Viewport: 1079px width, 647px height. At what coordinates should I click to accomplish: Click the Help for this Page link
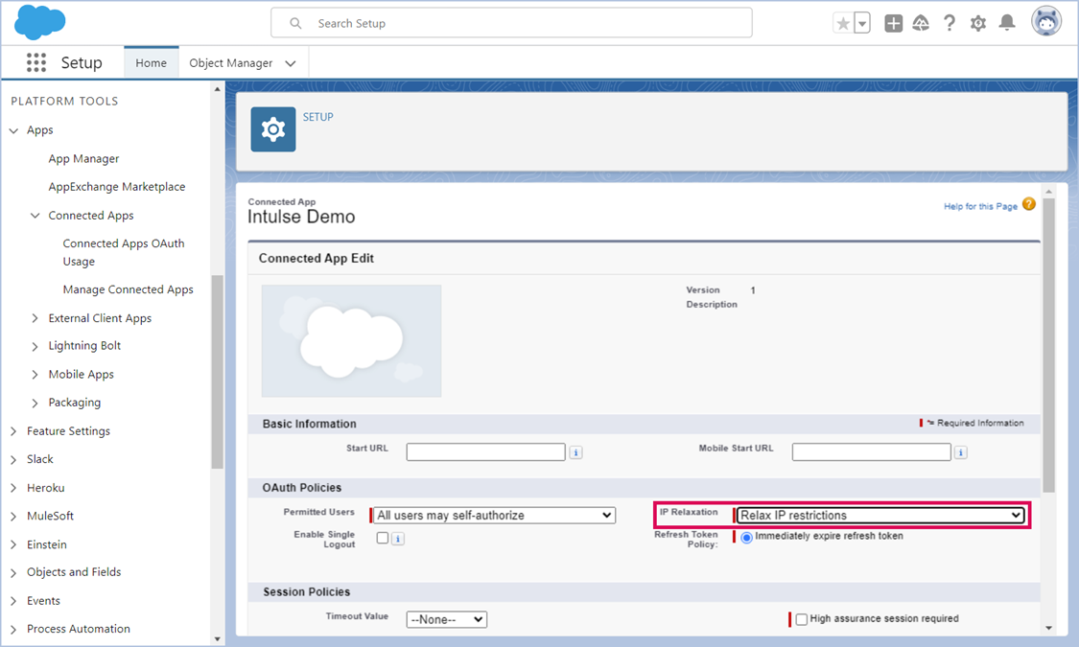[980, 206]
